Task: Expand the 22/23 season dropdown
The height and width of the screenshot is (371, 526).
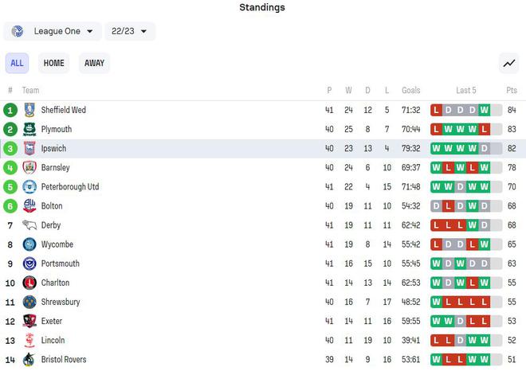Action: tap(129, 31)
